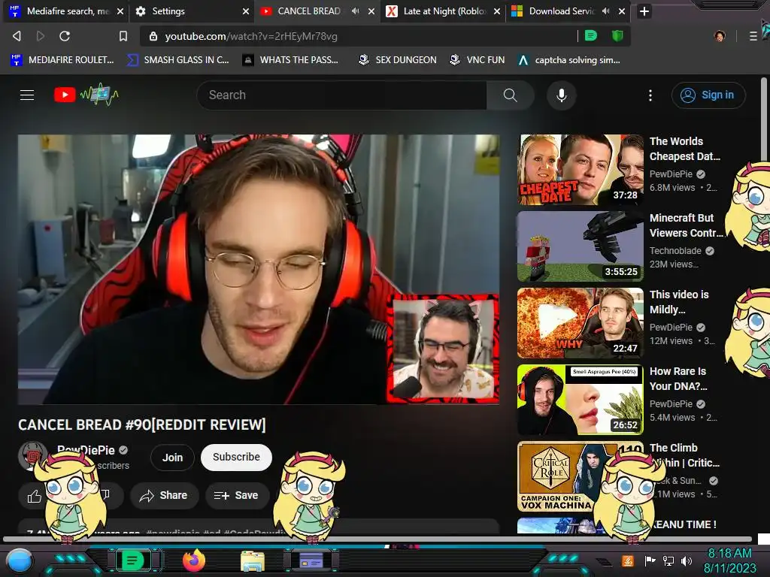
Task: Click the Join button
Action: 172,458
